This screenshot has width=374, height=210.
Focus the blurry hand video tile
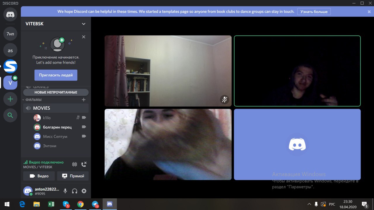(x=168, y=144)
